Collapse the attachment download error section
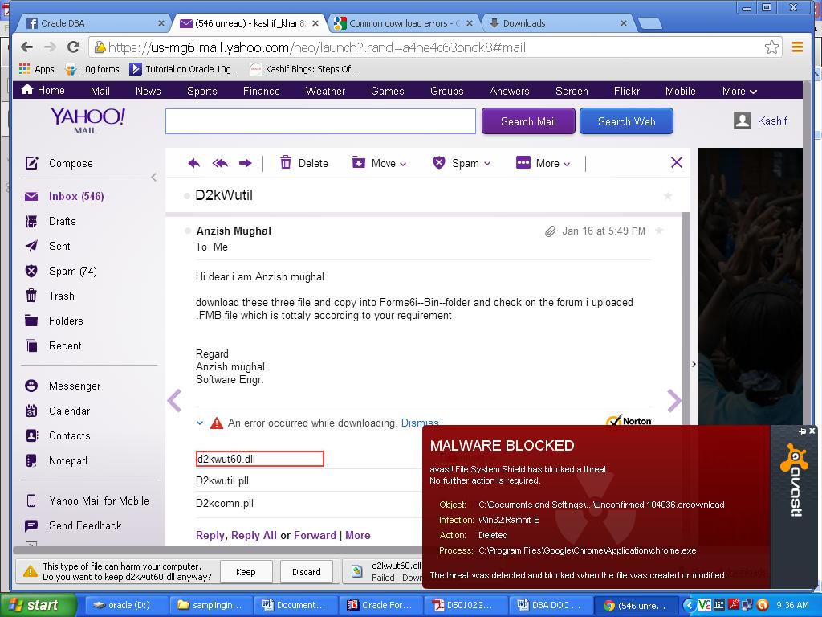822x617 pixels. coord(200,423)
